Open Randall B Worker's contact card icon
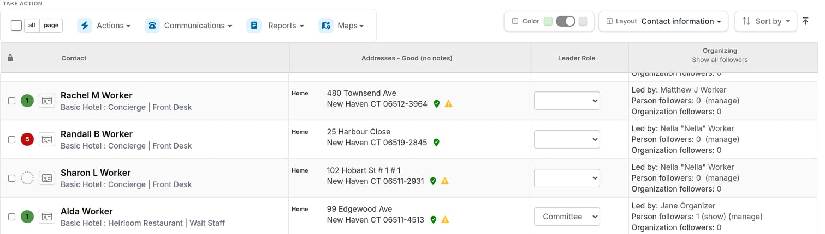The height and width of the screenshot is (234, 825). [x=47, y=139]
